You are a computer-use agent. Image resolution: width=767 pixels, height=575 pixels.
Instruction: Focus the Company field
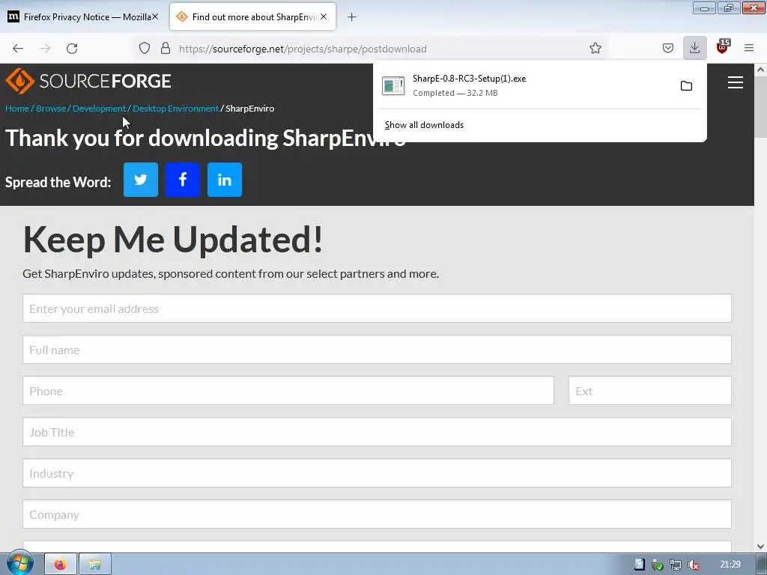pos(377,514)
